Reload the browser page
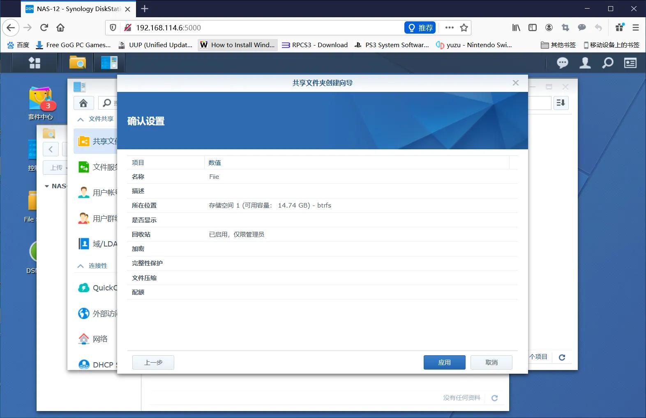 point(44,27)
